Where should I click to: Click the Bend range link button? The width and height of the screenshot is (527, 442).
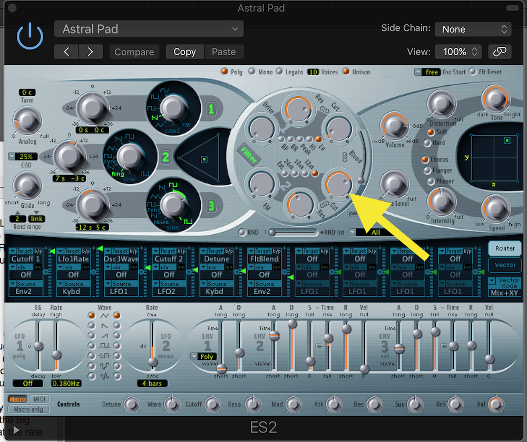(x=36, y=219)
